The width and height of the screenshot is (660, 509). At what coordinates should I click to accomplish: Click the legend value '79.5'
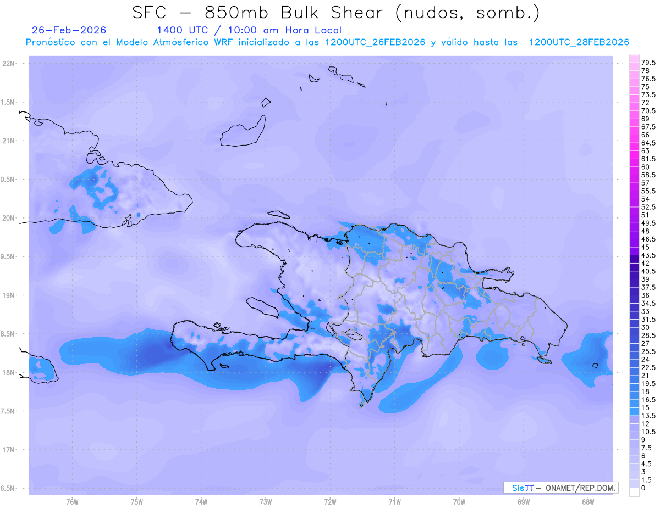pyautogui.click(x=650, y=63)
